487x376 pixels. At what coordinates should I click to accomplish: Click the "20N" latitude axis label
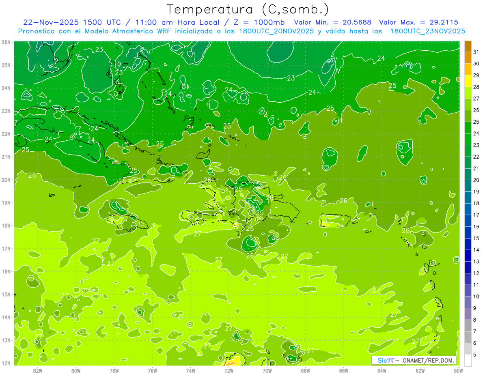(x=6, y=180)
